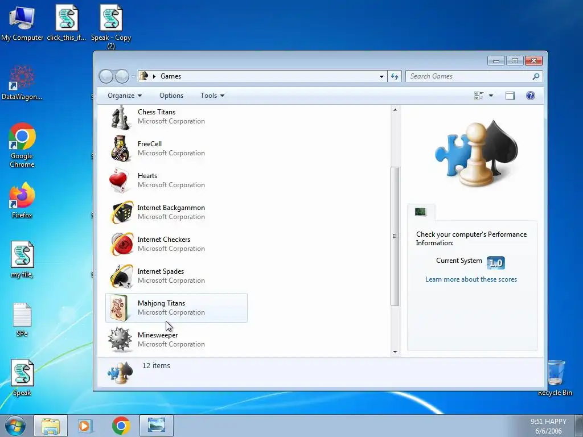Click the Back navigation button
This screenshot has width=583, height=437.
point(106,76)
